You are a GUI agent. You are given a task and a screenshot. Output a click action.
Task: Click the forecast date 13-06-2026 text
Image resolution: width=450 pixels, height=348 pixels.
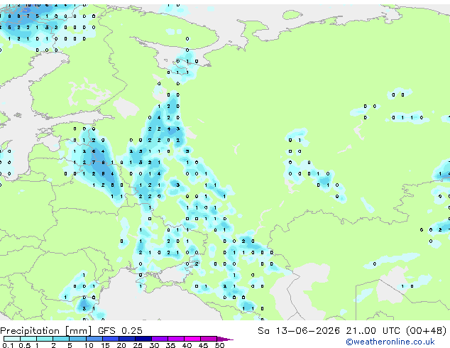click(307, 330)
